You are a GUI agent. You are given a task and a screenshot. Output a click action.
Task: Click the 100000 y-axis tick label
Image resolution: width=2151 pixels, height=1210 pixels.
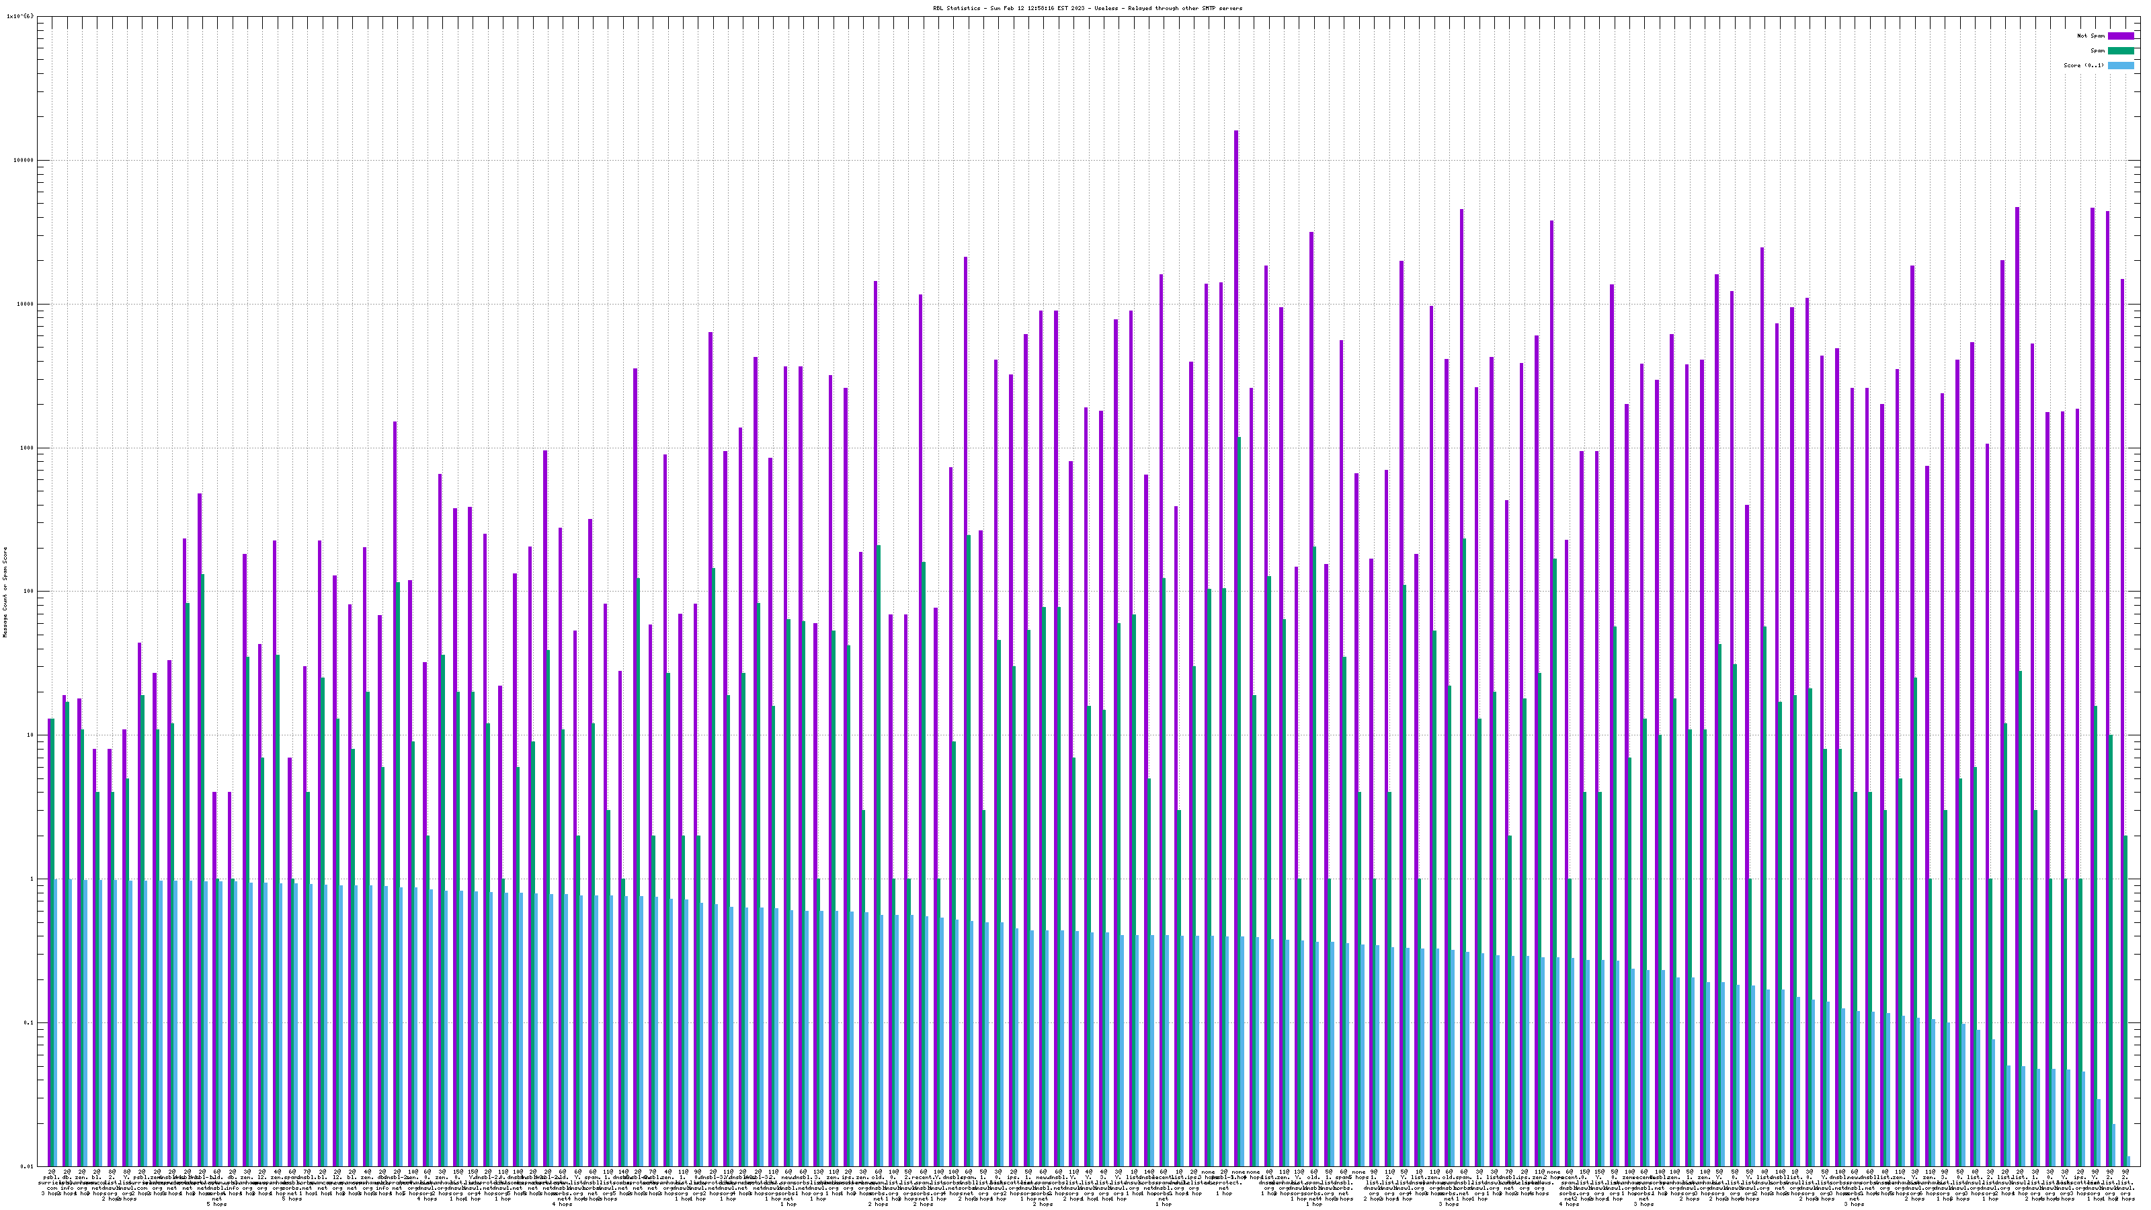click(x=24, y=161)
